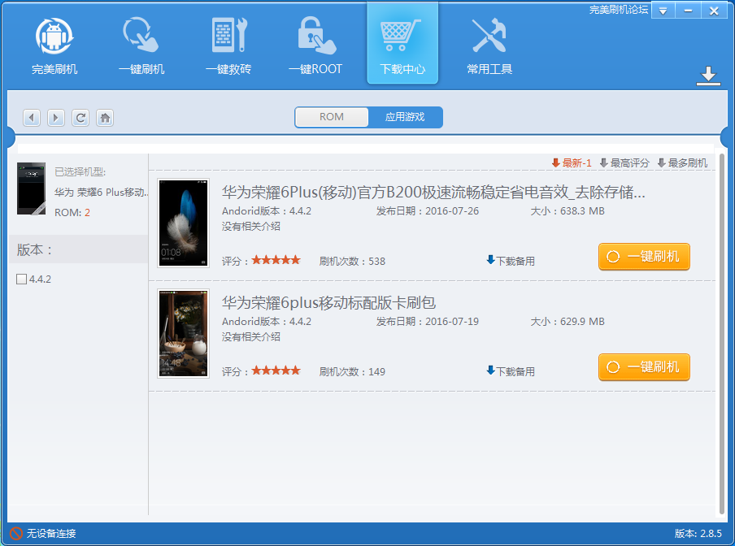Click the download manager arrow icon

708,74
